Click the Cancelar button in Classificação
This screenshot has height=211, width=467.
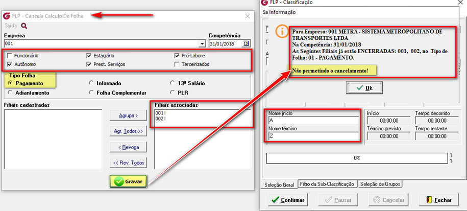click(388, 200)
